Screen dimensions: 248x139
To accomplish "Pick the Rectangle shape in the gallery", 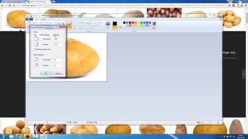I will pyautogui.click(x=83, y=23).
